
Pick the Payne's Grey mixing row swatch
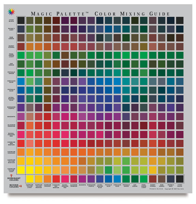coord(171,179)
